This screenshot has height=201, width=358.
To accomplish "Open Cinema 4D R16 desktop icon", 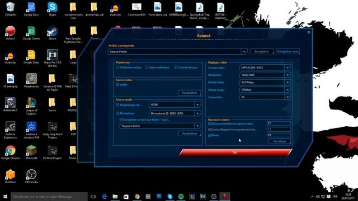I will tap(52, 82).
